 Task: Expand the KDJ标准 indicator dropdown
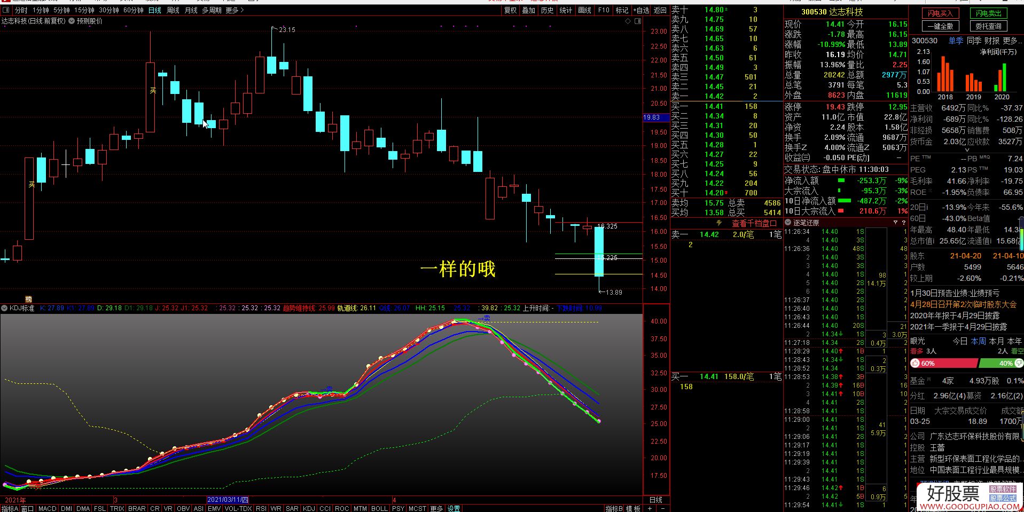pyautogui.click(x=4, y=308)
